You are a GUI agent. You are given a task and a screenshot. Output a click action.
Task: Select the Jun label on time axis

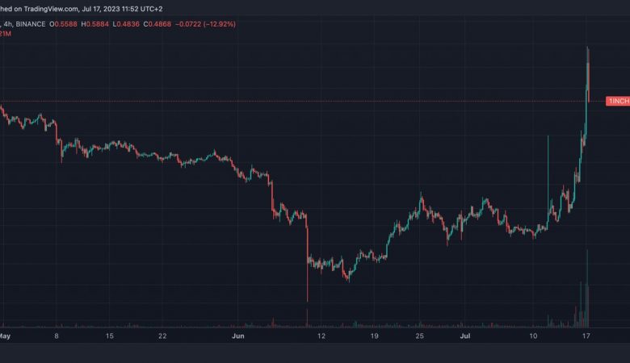237,336
